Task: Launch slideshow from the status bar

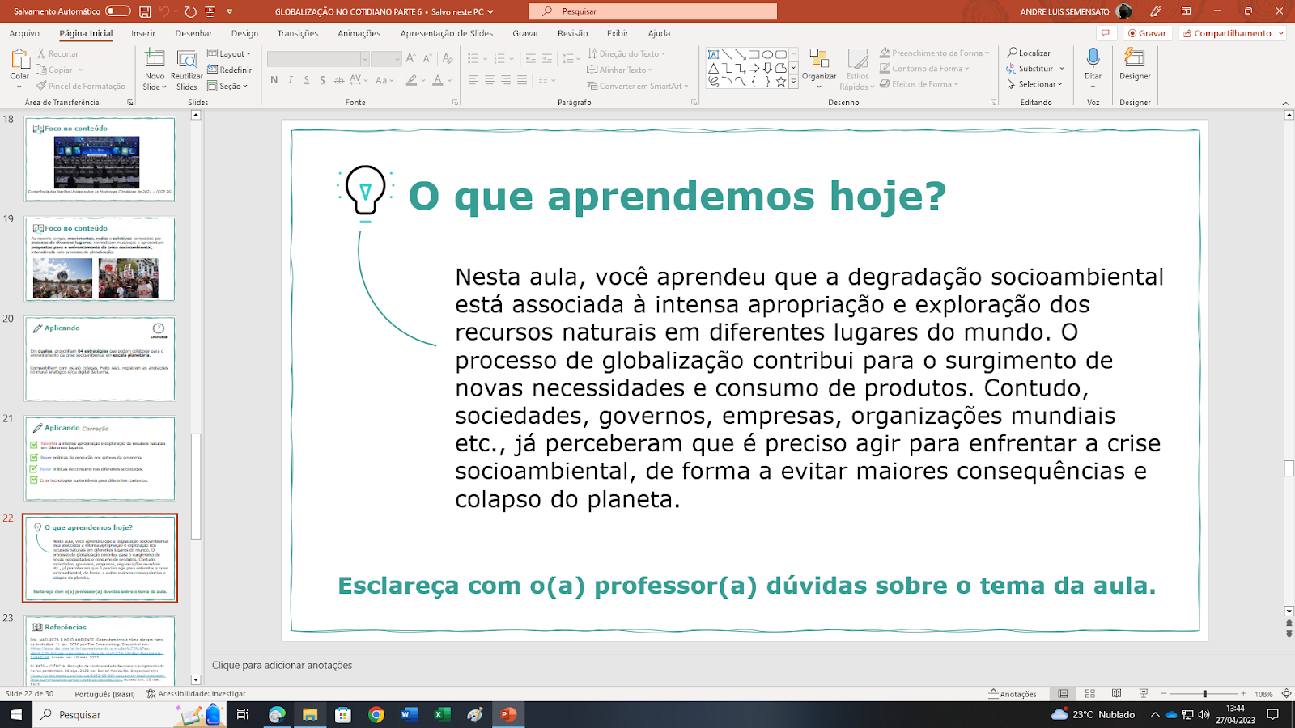Action: [x=1143, y=694]
